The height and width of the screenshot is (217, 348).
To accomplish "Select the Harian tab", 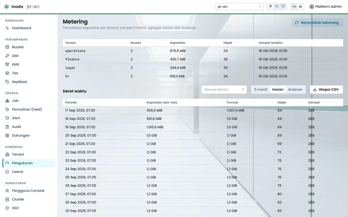I will pyautogui.click(x=278, y=90).
